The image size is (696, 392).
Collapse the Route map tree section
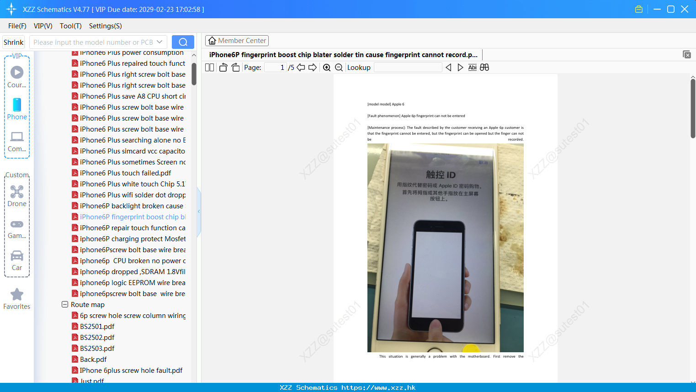pos(64,304)
